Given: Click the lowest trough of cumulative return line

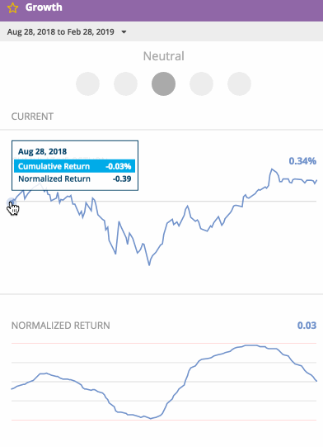Looking at the screenshot, I should click(149, 264).
